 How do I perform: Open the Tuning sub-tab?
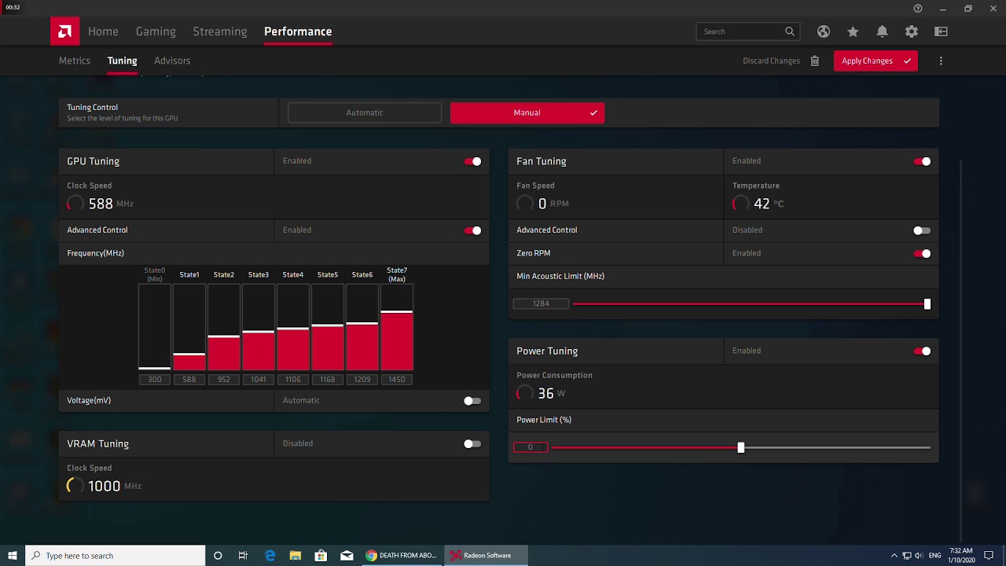[122, 61]
